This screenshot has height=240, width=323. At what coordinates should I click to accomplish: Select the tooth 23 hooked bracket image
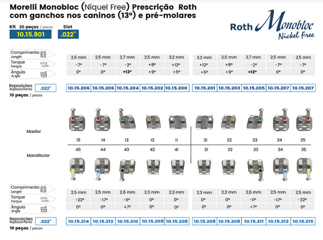[x=255, y=119]
